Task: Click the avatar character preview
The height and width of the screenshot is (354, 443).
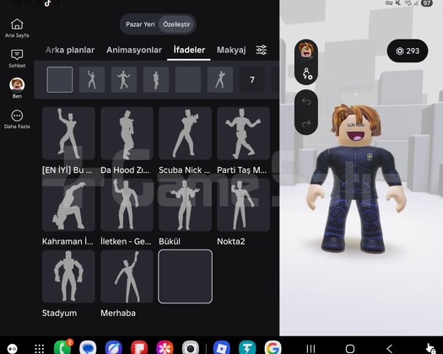Action: (x=357, y=179)
